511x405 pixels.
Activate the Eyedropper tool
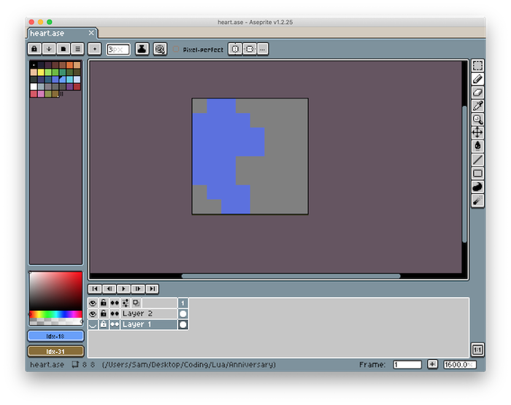pos(477,106)
